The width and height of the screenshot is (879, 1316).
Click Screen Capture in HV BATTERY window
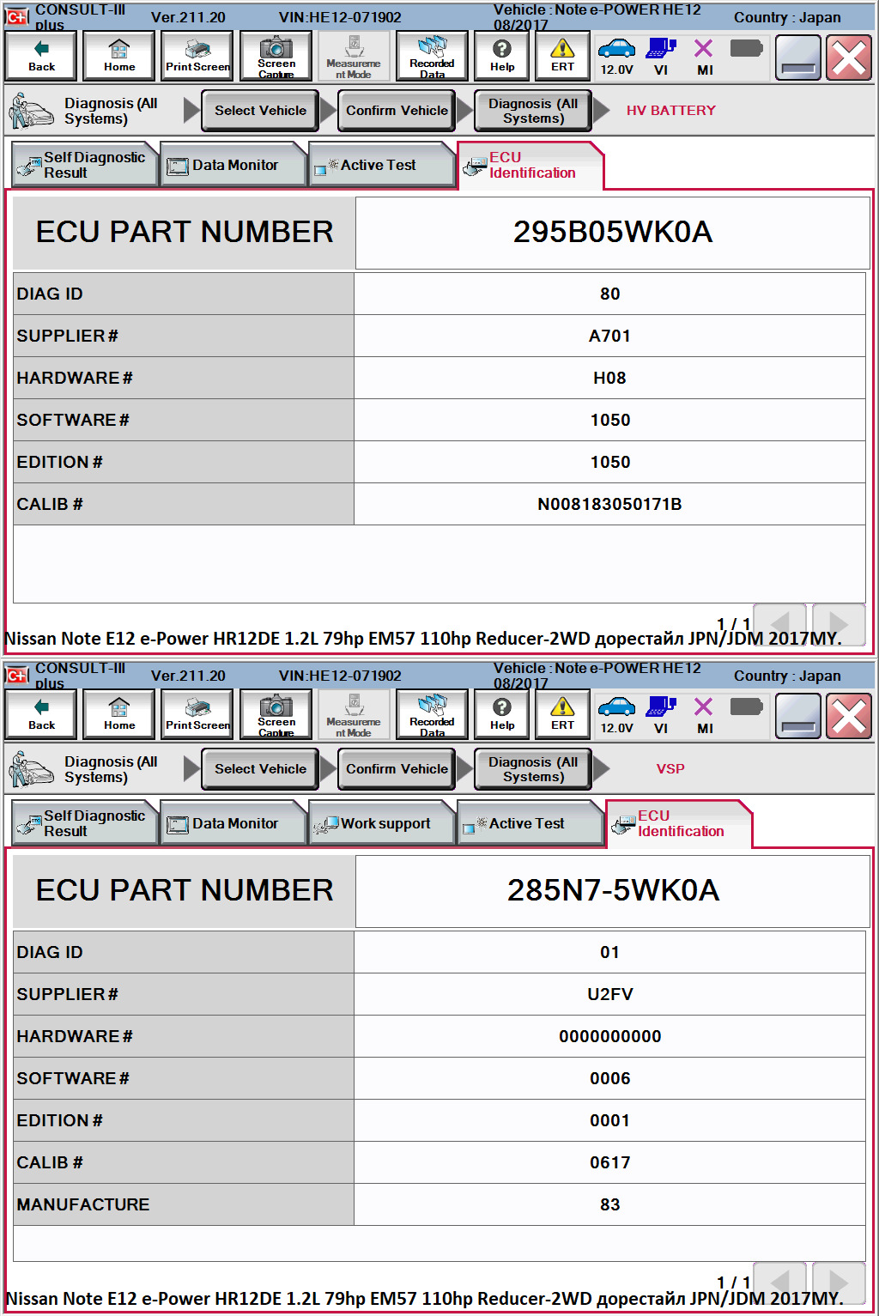[276, 56]
